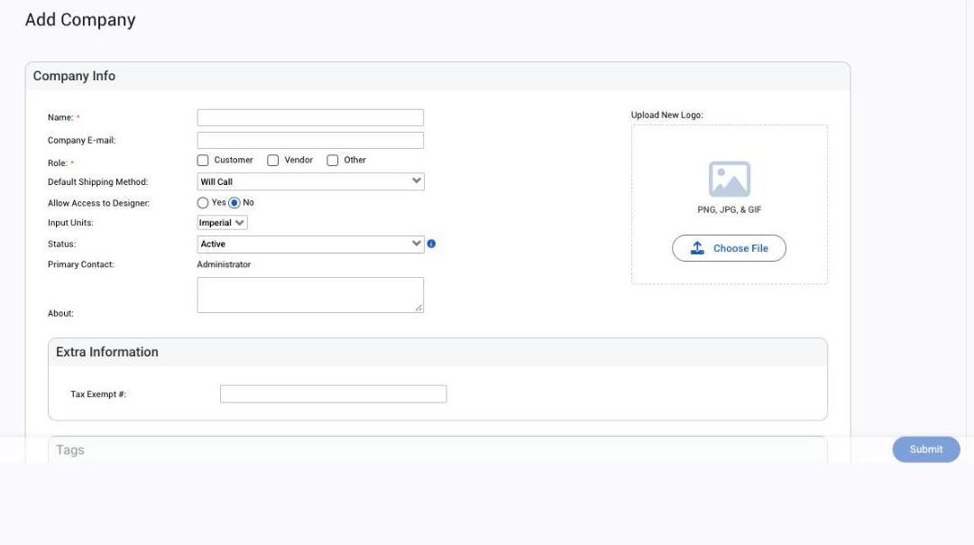The height and width of the screenshot is (545, 974).
Task: Check the Customer role checkbox
Action: pos(203,161)
